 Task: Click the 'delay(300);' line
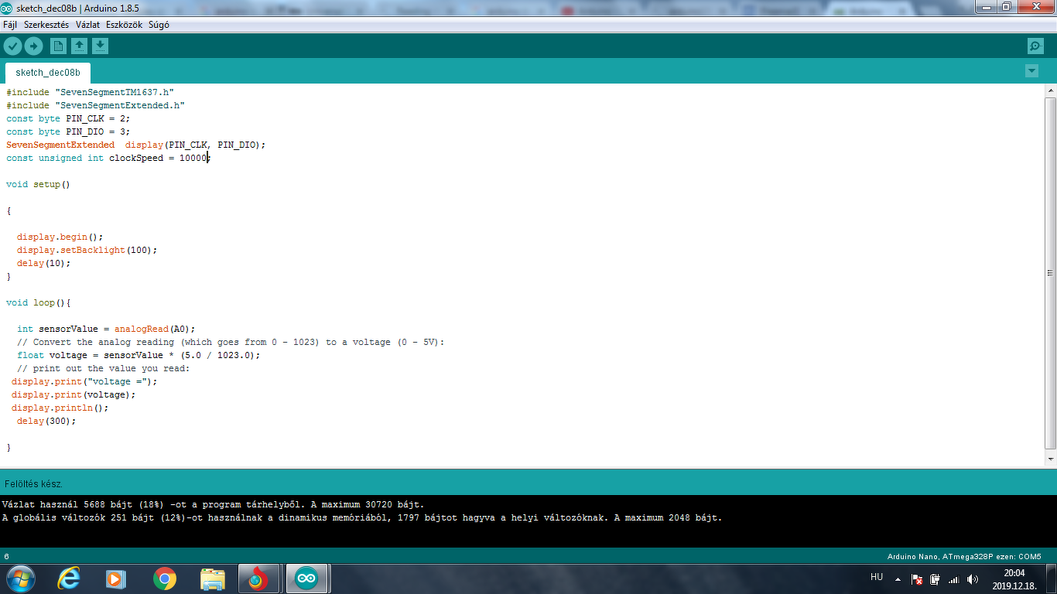coord(46,421)
